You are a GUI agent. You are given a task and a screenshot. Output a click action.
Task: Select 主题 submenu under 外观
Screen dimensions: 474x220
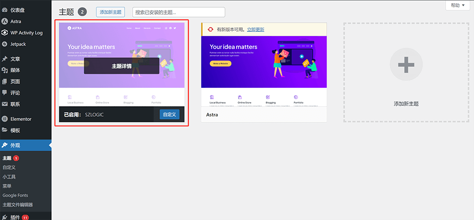[7, 158]
